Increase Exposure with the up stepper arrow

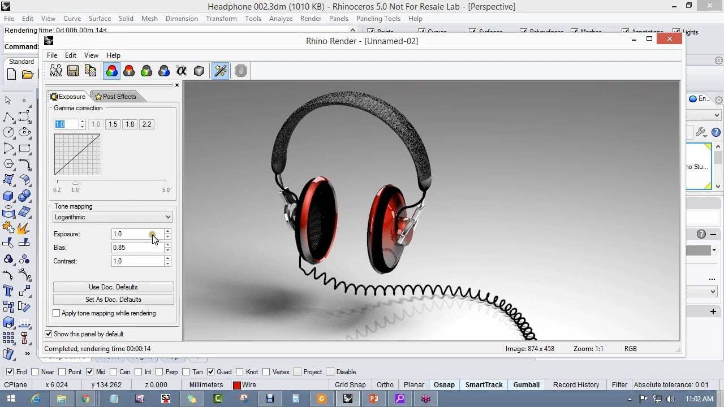[x=168, y=231]
